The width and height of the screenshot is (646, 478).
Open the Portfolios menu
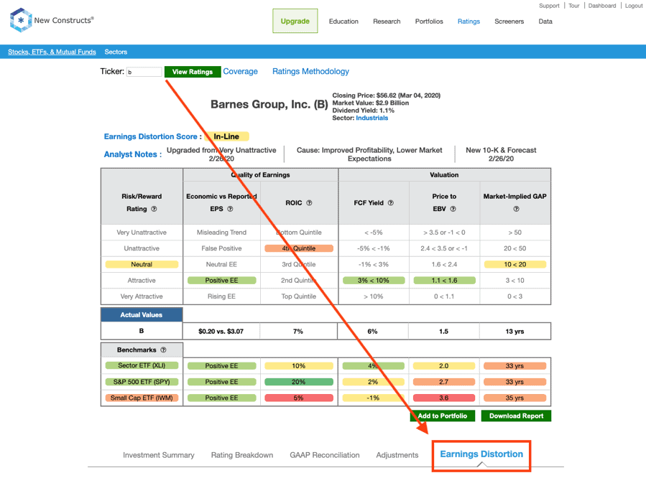point(429,22)
